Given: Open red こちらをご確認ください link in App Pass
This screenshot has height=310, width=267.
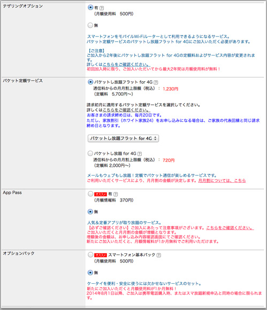Looking at the screenshot, I should pyautogui.click(x=230, y=228).
